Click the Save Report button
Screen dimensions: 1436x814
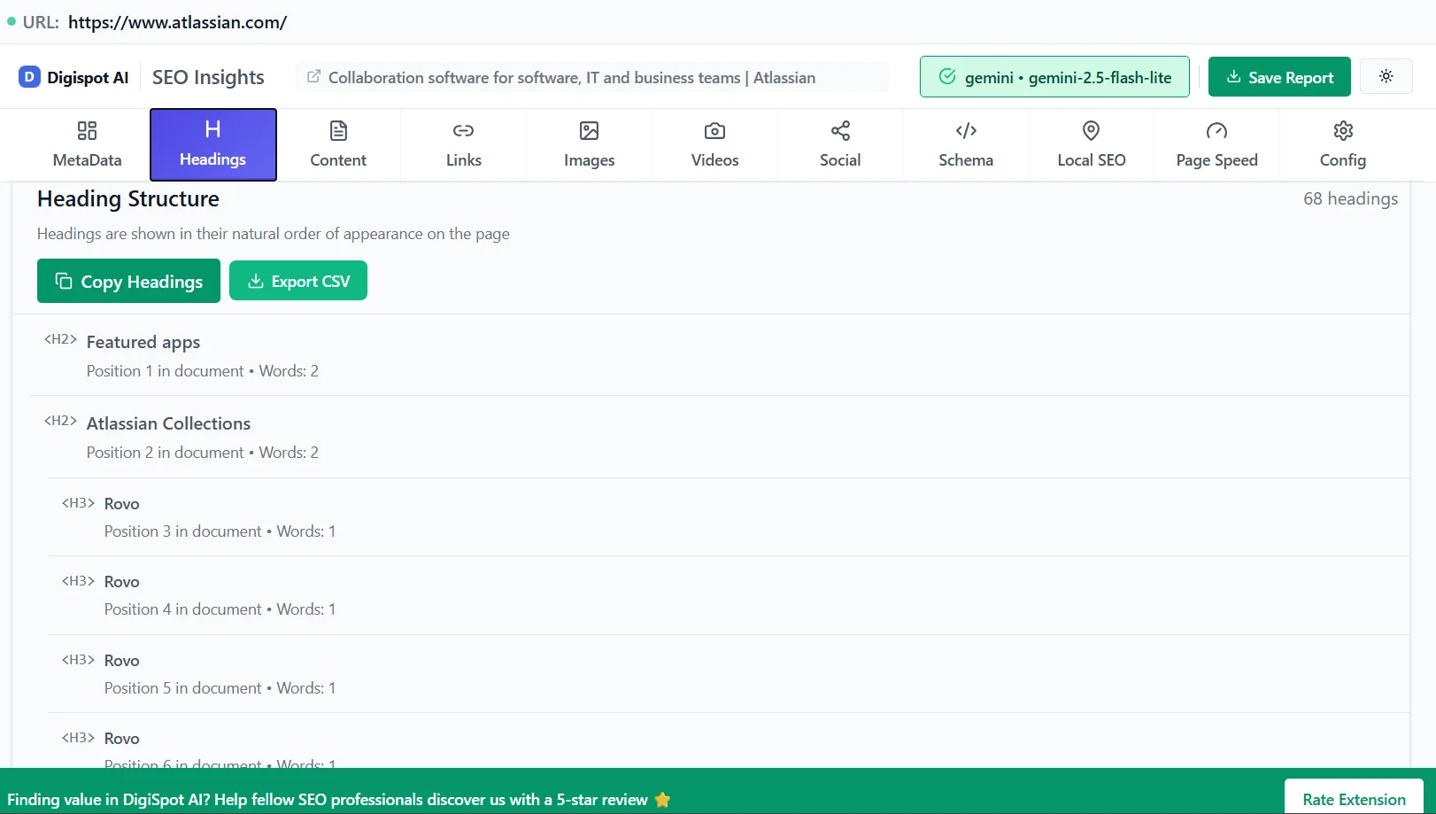[x=1278, y=77]
